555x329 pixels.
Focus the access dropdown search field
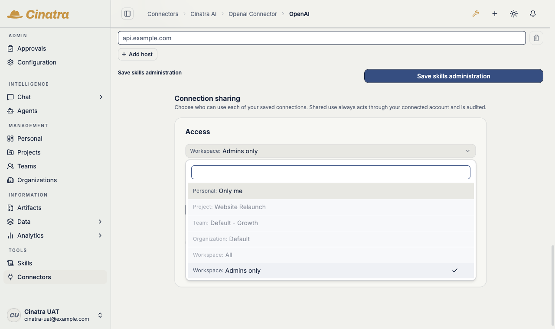click(x=331, y=172)
